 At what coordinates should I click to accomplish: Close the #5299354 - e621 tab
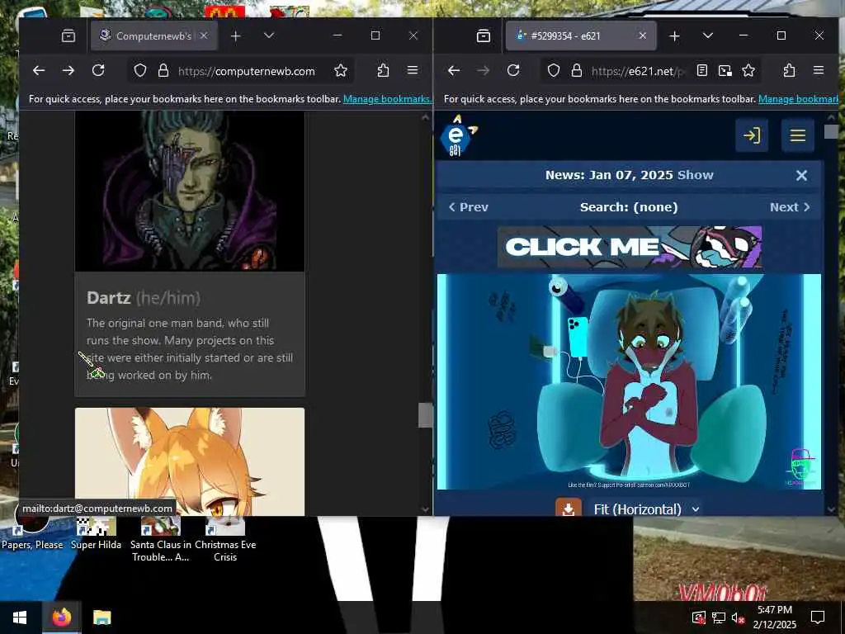click(x=642, y=36)
